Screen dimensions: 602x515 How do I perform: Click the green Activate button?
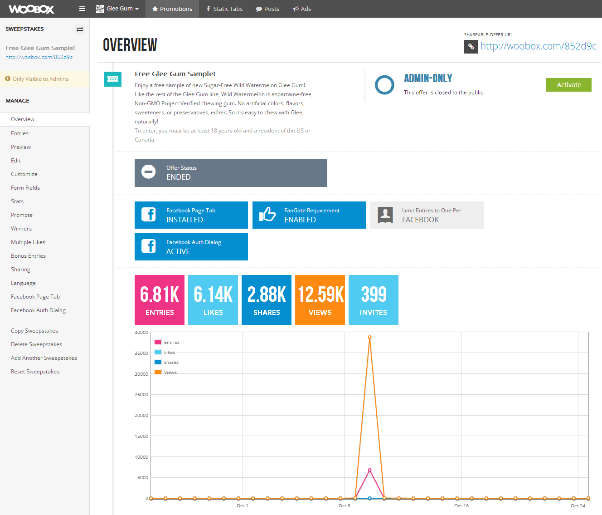click(x=568, y=85)
